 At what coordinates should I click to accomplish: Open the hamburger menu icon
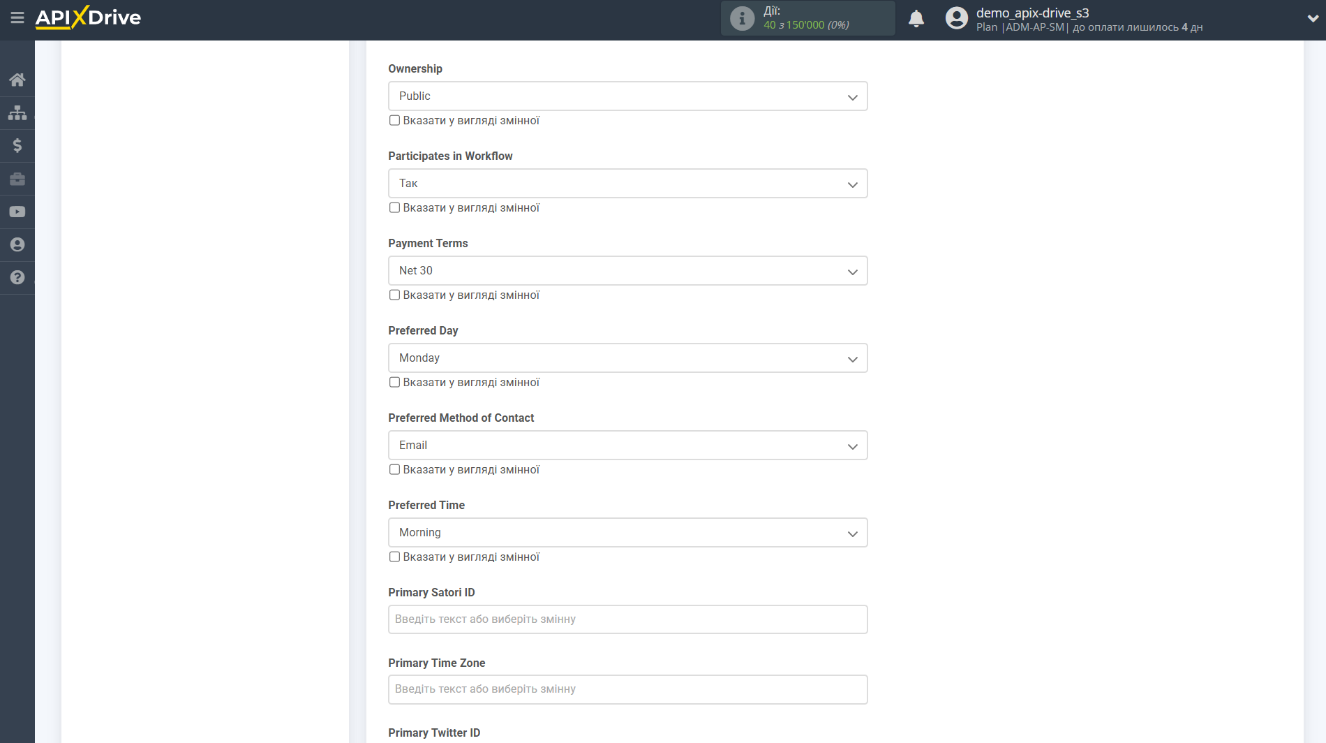pyautogui.click(x=17, y=17)
